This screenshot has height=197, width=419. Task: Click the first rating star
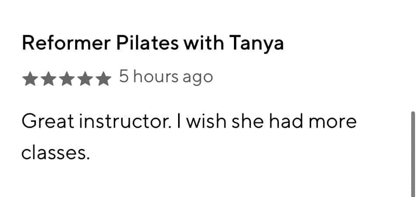(30, 79)
